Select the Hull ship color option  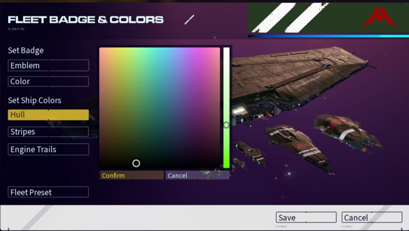point(48,115)
